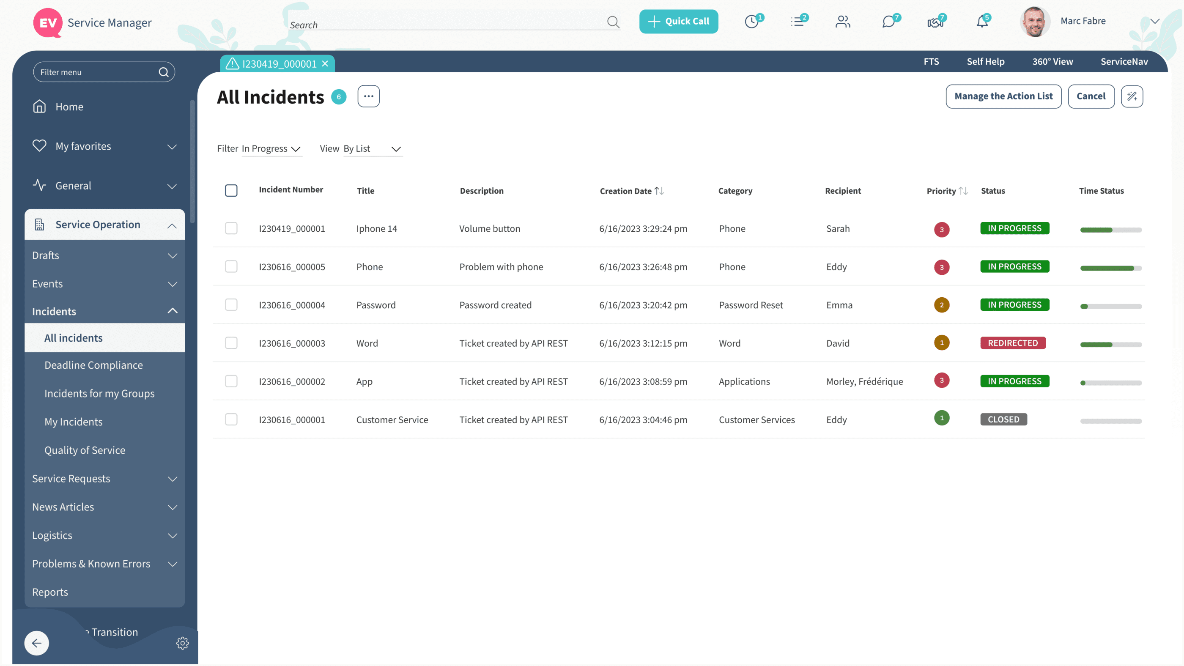
Task: Open the three-dots options button beside All Incidents
Action: click(x=369, y=96)
